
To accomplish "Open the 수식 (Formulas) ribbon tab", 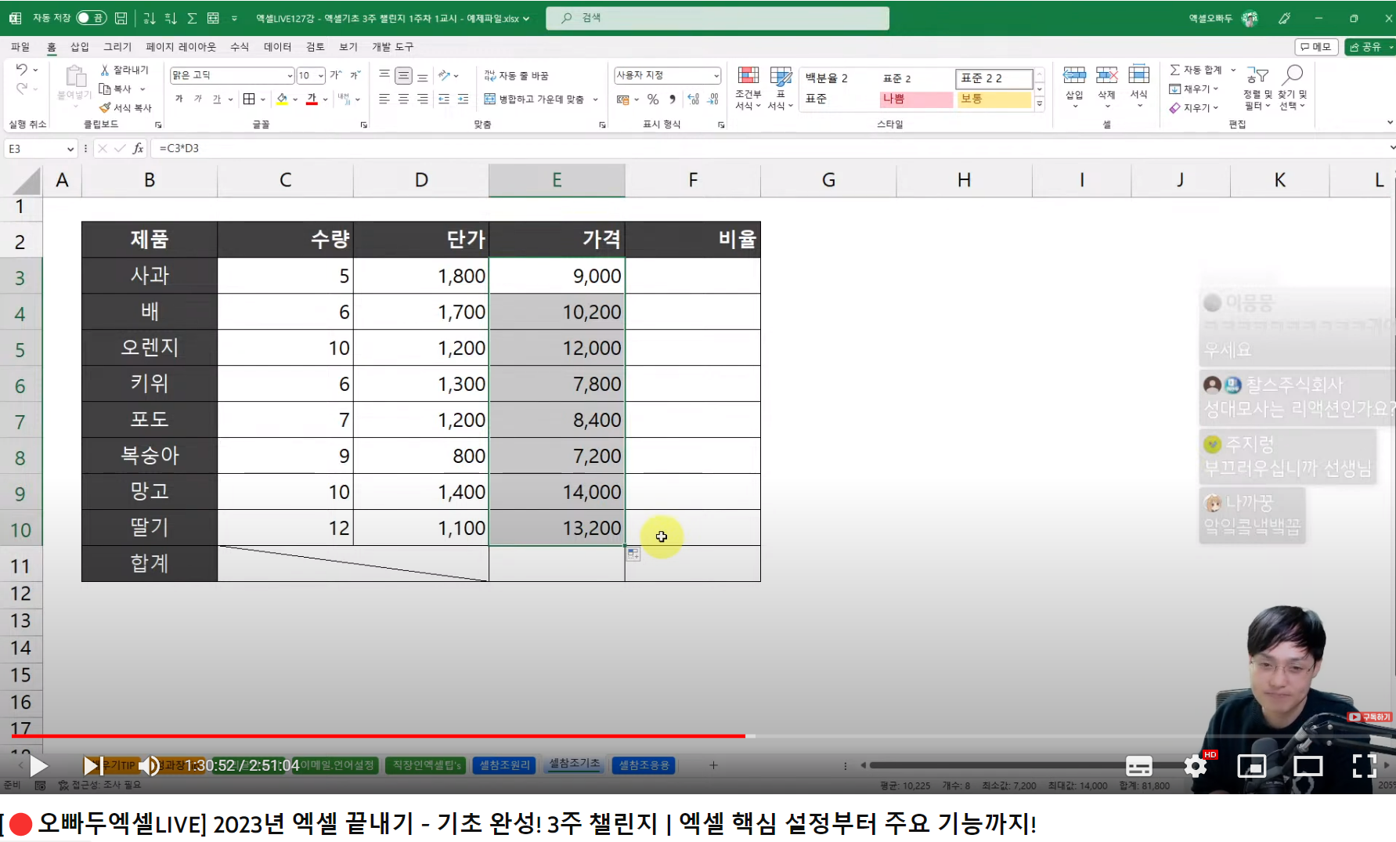I will pyautogui.click(x=240, y=47).
